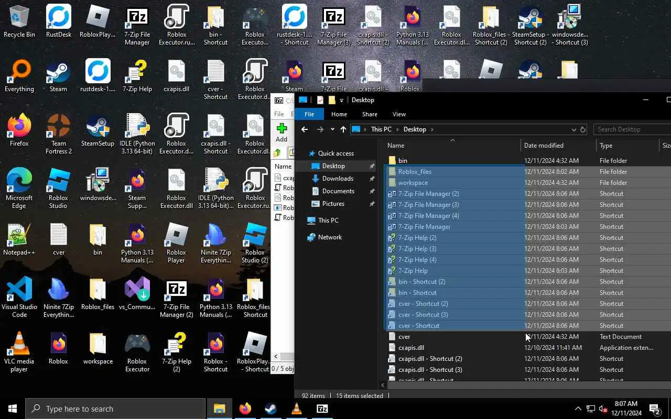
Task: Open the File menu in 7-Zip window
Action: tap(279, 114)
